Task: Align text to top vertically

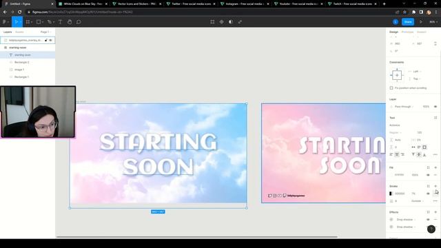Action: (x=413, y=154)
